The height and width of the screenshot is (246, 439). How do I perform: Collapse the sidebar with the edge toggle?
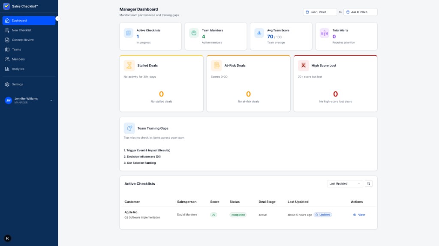(x=58, y=18)
